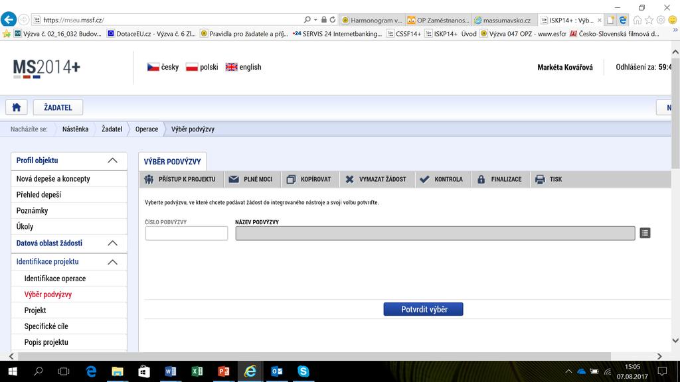680x382 pixels.
Task: Open Skype from the taskbar
Action: pos(303,371)
